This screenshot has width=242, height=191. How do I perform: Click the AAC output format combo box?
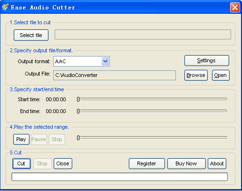[81, 61]
